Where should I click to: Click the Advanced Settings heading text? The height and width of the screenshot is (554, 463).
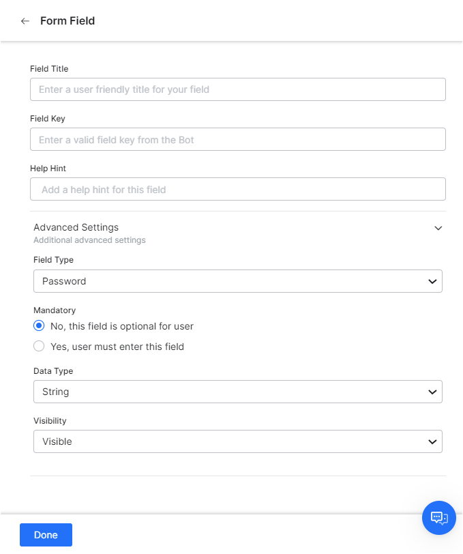(76, 227)
